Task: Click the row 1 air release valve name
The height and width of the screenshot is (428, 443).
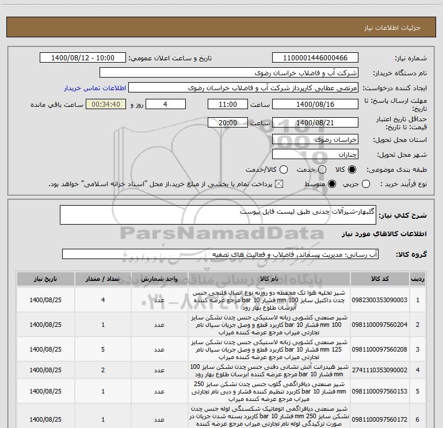Action: coord(269,300)
